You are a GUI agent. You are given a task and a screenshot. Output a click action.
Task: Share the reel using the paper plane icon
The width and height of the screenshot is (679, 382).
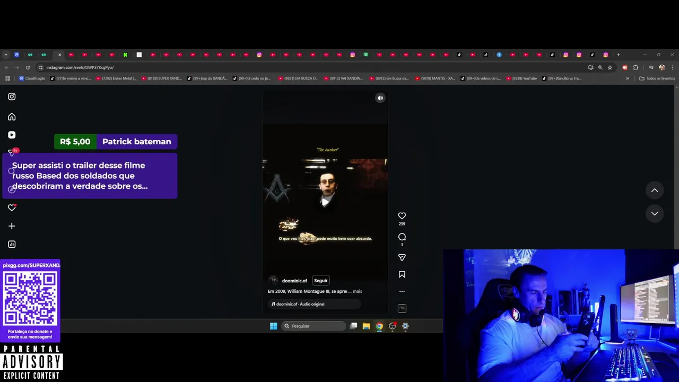(402, 257)
